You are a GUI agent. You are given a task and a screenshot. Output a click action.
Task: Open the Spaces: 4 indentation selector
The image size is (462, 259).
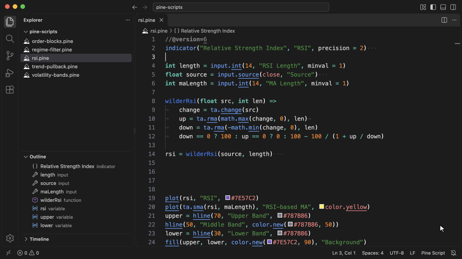click(373, 253)
